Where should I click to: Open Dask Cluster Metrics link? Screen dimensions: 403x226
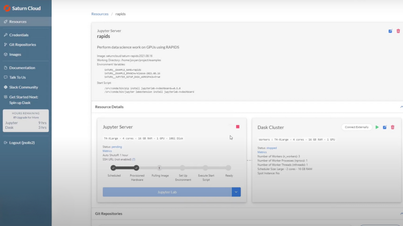pyautogui.click(x=262, y=152)
